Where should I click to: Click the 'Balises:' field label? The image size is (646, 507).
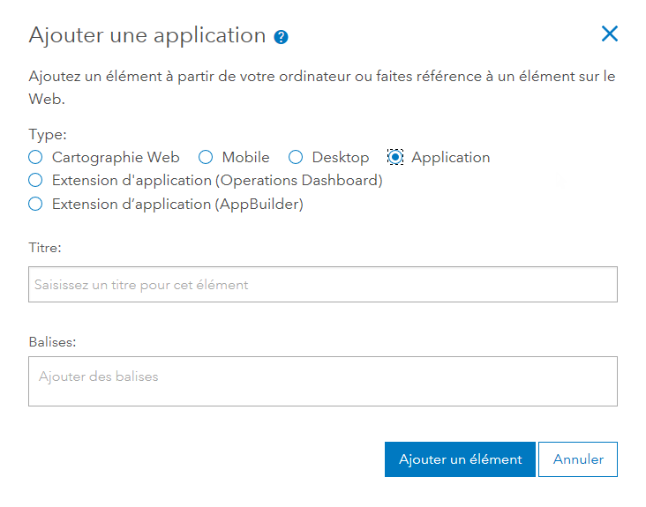coord(52,340)
